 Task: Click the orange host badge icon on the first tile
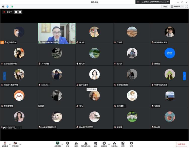point(2,42)
